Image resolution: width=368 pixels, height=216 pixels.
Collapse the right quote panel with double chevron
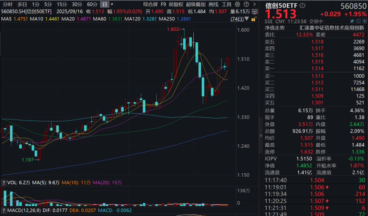(x=261, y=136)
